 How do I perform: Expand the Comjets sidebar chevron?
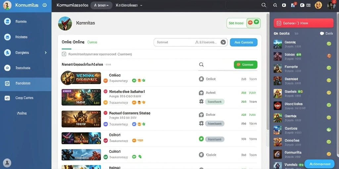pyautogui.click(x=46, y=52)
